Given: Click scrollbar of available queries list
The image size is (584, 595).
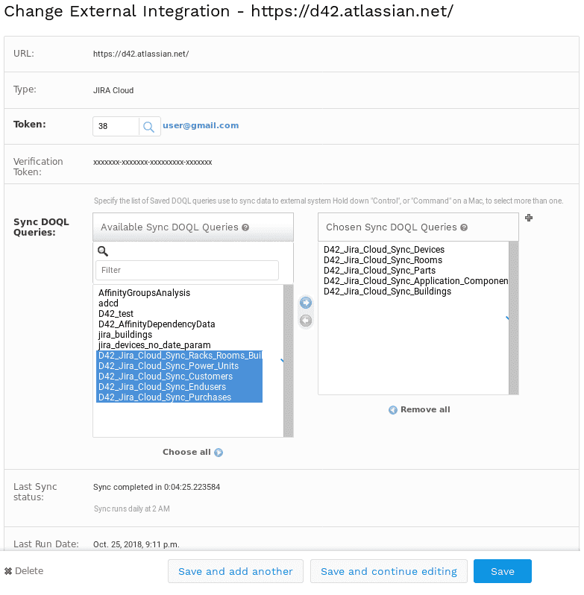Looking at the screenshot, I should pos(289,362).
